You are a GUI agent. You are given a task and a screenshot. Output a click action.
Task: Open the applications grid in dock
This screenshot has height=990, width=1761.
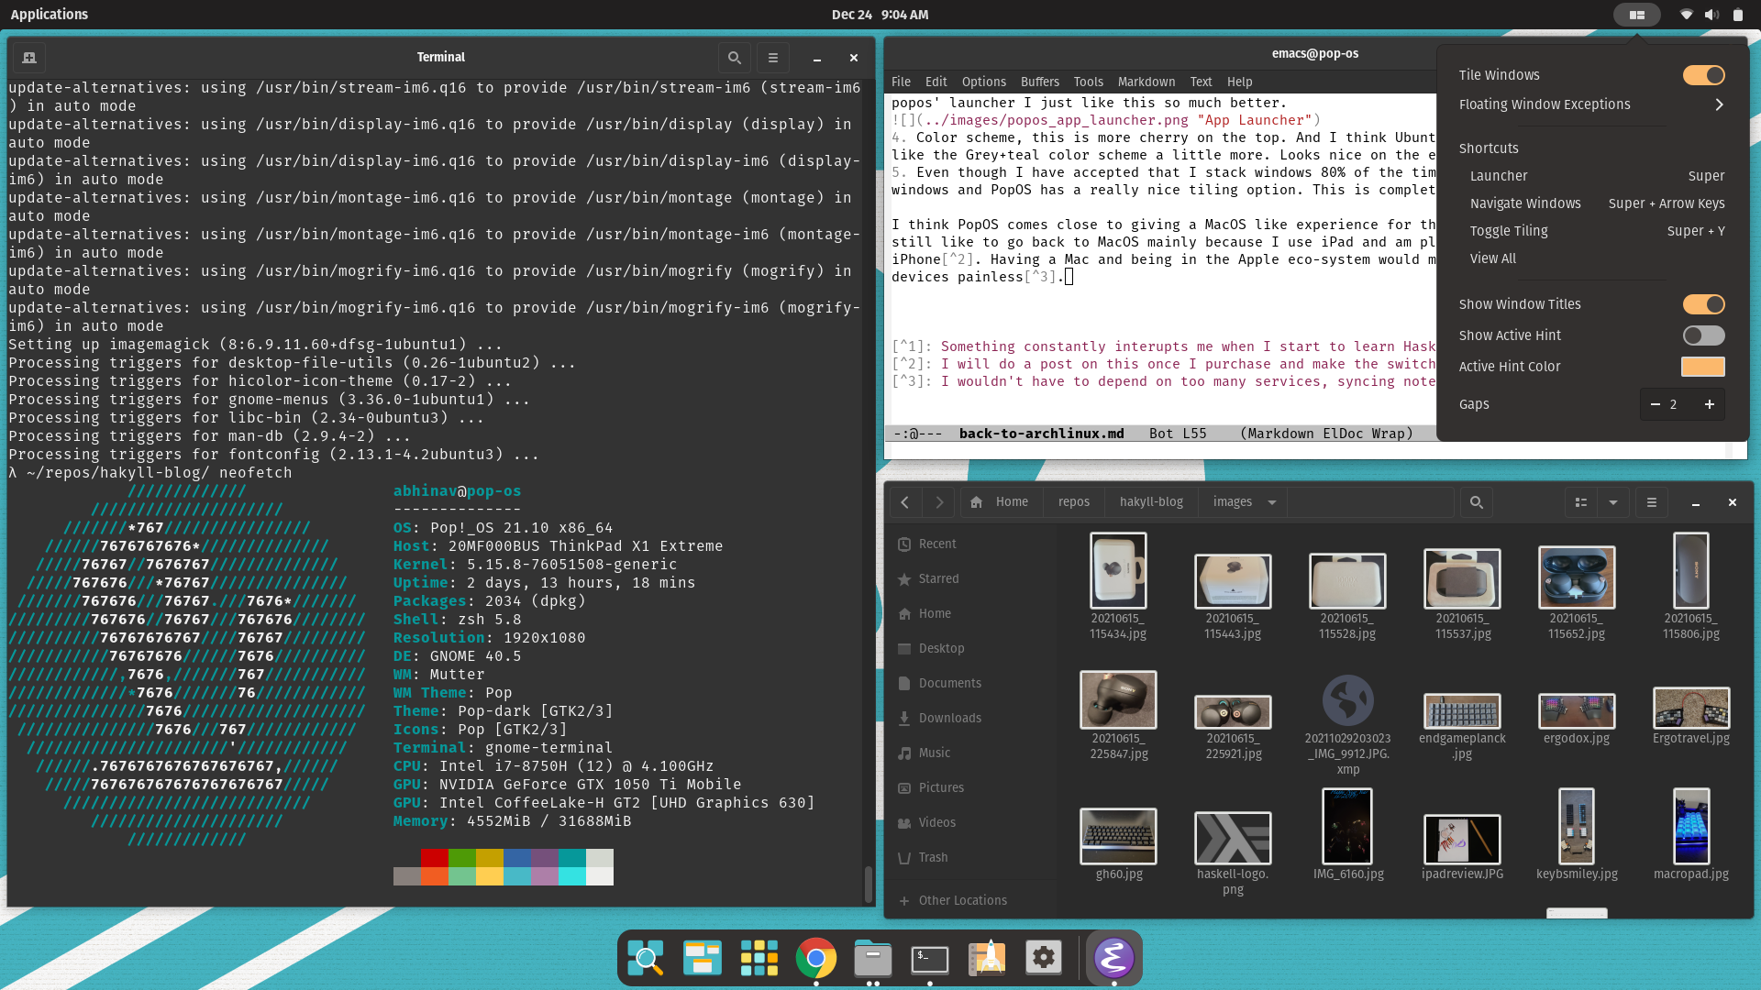pyautogui.click(x=759, y=958)
